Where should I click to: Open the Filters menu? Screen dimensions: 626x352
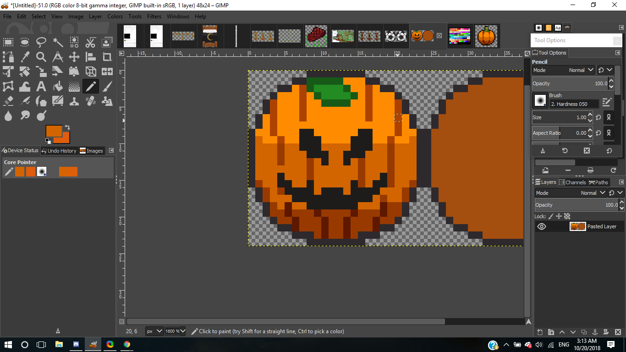(154, 16)
